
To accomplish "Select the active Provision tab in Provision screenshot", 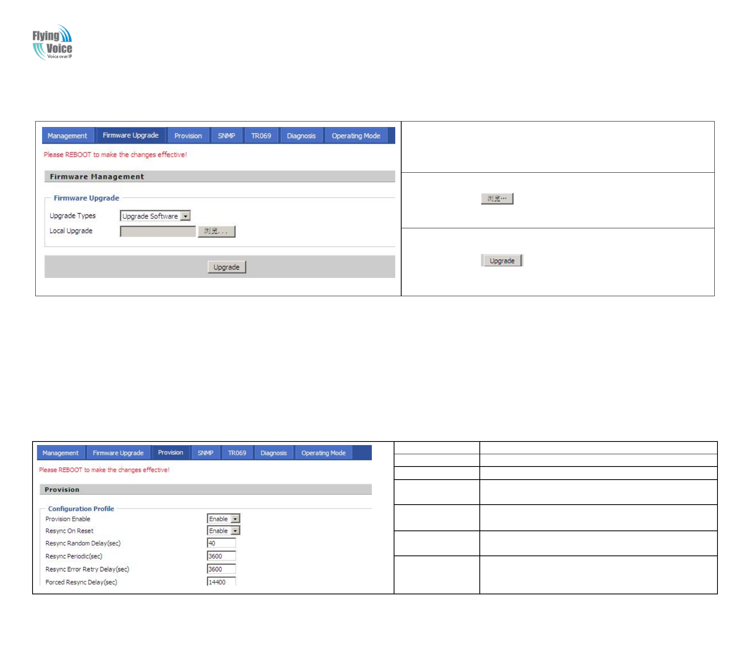I will point(171,453).
